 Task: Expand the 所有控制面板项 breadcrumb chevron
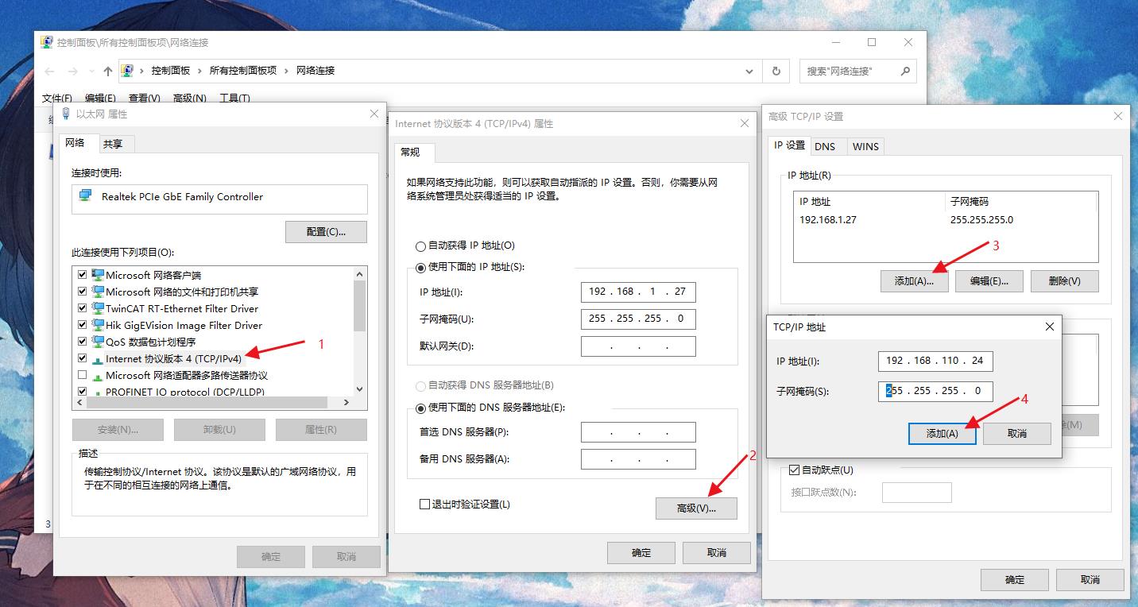286,71
